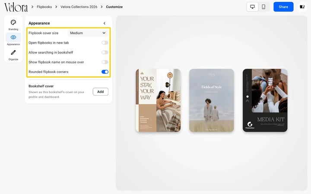
Task: Add a Bookshelf cover
Action: [100, 92]
